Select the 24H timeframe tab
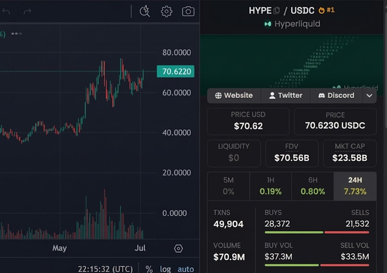 (355, 186)
